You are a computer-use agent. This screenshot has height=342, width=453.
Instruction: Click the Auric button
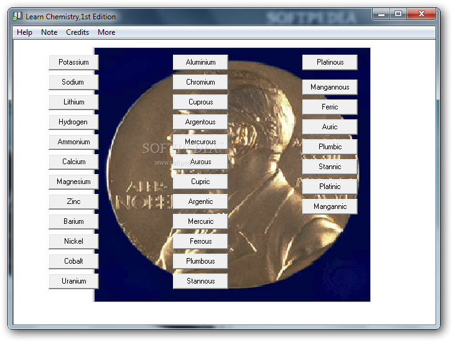330,127
